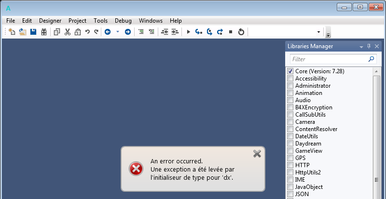Click the libraries list scroll up arrow
Viewport: 386px width, 199px height.
[x=376, y=72]
